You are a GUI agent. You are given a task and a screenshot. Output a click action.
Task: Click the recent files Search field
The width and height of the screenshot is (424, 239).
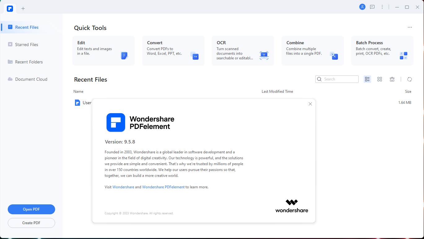(x=337, y=79)
